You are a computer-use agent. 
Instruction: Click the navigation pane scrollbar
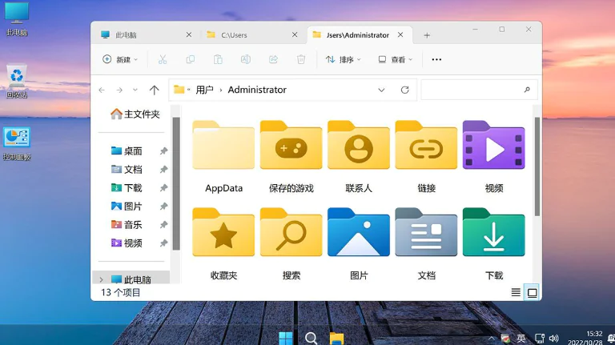(176, 183)
